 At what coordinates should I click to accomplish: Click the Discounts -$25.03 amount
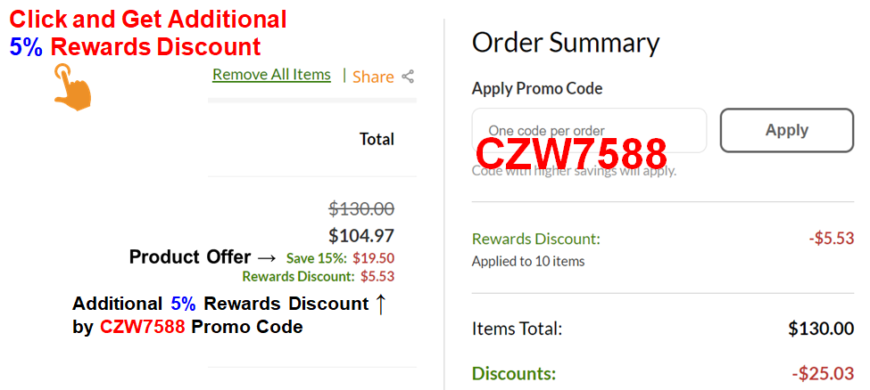click(823, 373)
